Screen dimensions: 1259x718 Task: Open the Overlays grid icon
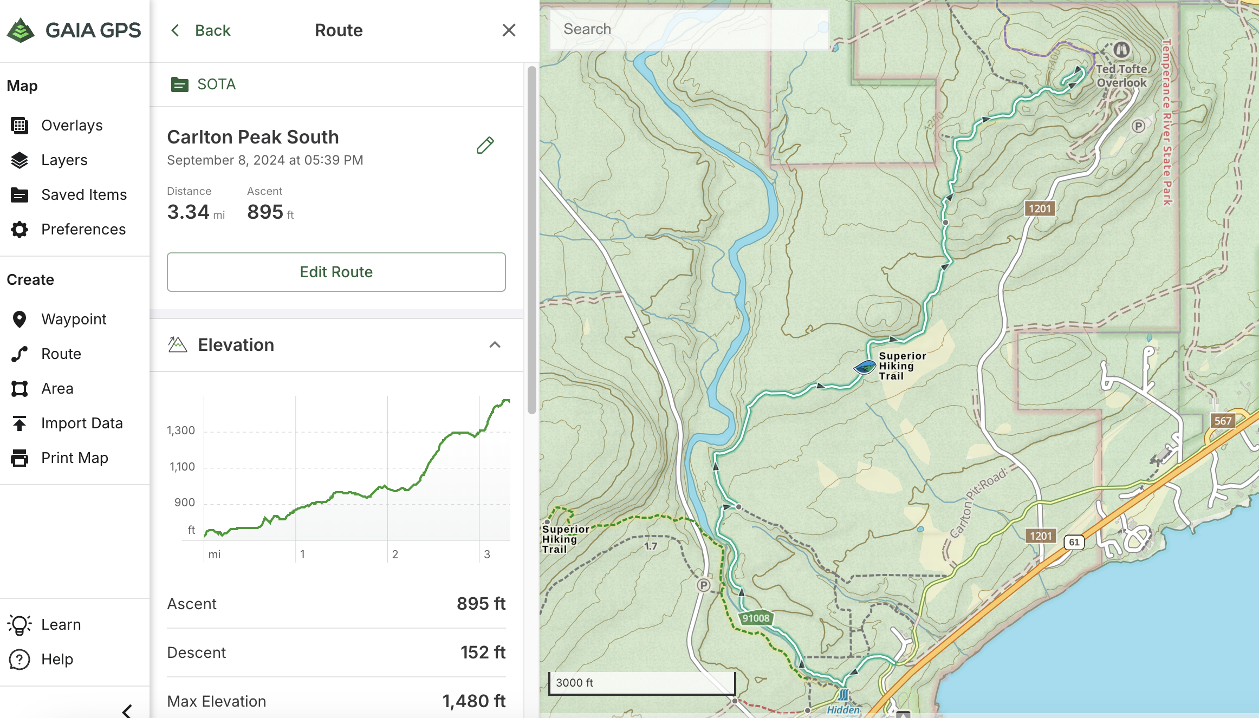(20, 126)
